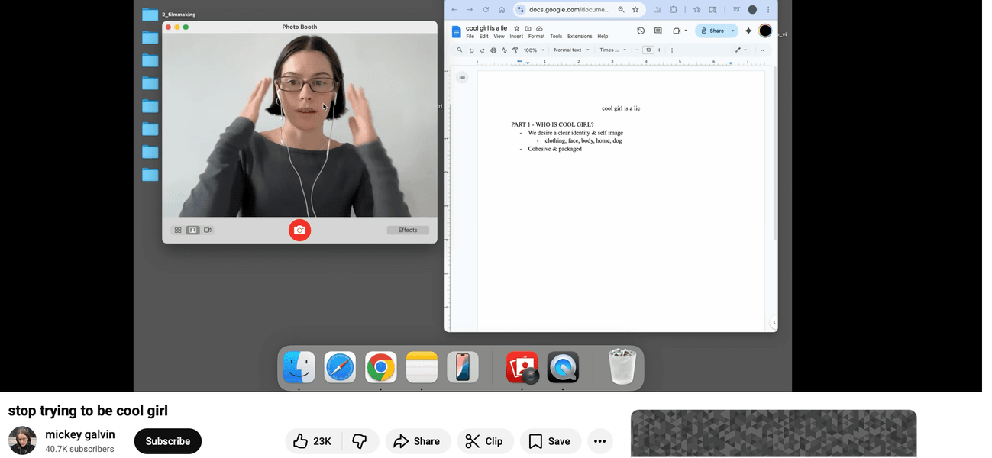Image resolution: width=992 pixels, height=458 pixels.
Task: Click the Subscribe button for mickey galvin
Action: pos(168,441)
